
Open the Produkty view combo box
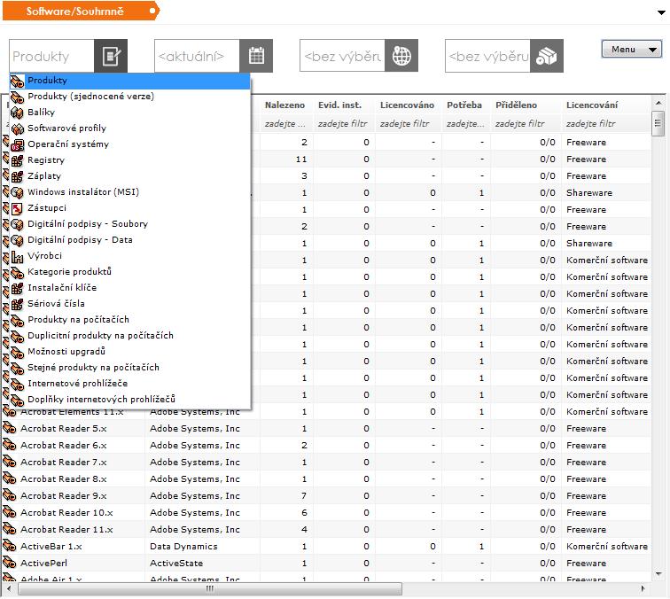click(51, 56)
